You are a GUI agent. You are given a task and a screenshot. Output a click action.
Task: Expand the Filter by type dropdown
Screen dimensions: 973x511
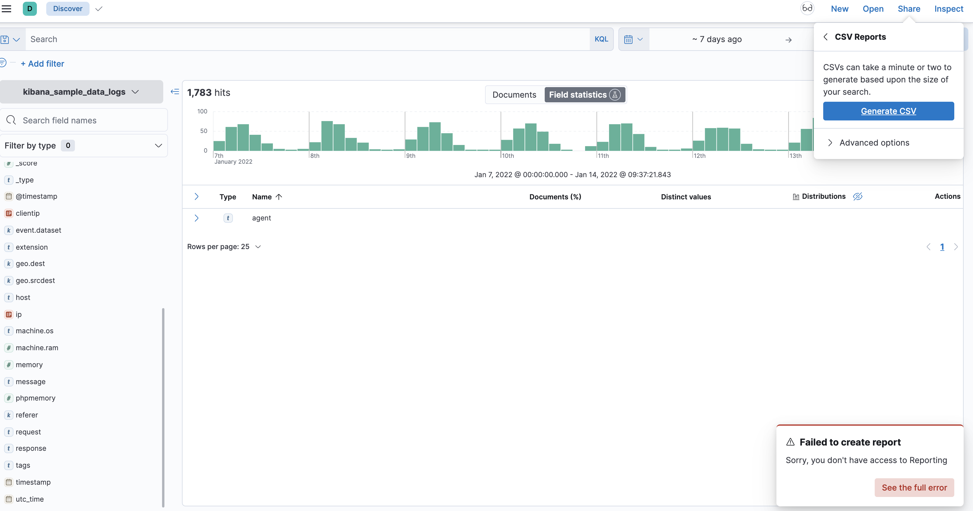click(158, 145)
